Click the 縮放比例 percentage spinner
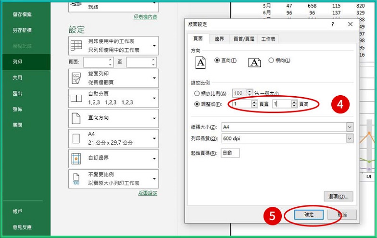The height and width of the screenshot is (238, 377). [250, 93]
